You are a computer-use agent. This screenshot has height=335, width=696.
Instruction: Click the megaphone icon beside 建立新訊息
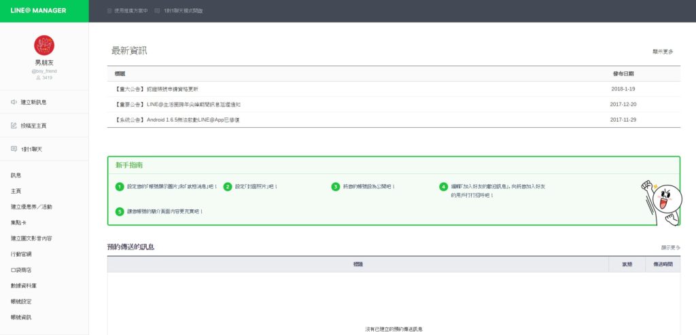14,102
